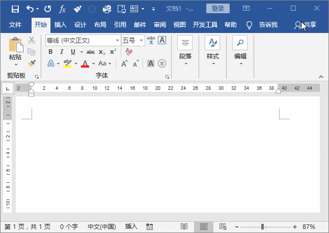Expand the 样式 styles group

pyautogui.click(x=212, y=50)
